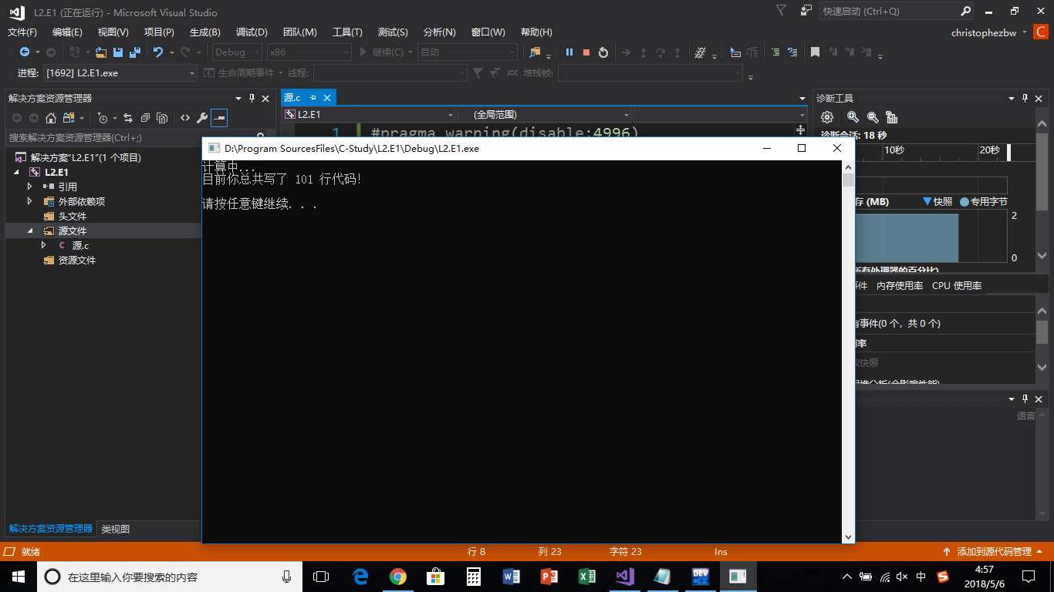Stop debugging with red square button
Image resolution: width=1054 pixels, height=592 pixels.
586,52
